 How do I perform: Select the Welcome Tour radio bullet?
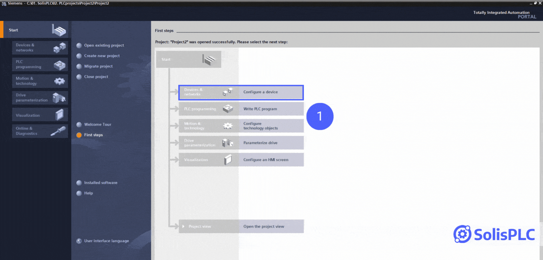click(79, 124)
